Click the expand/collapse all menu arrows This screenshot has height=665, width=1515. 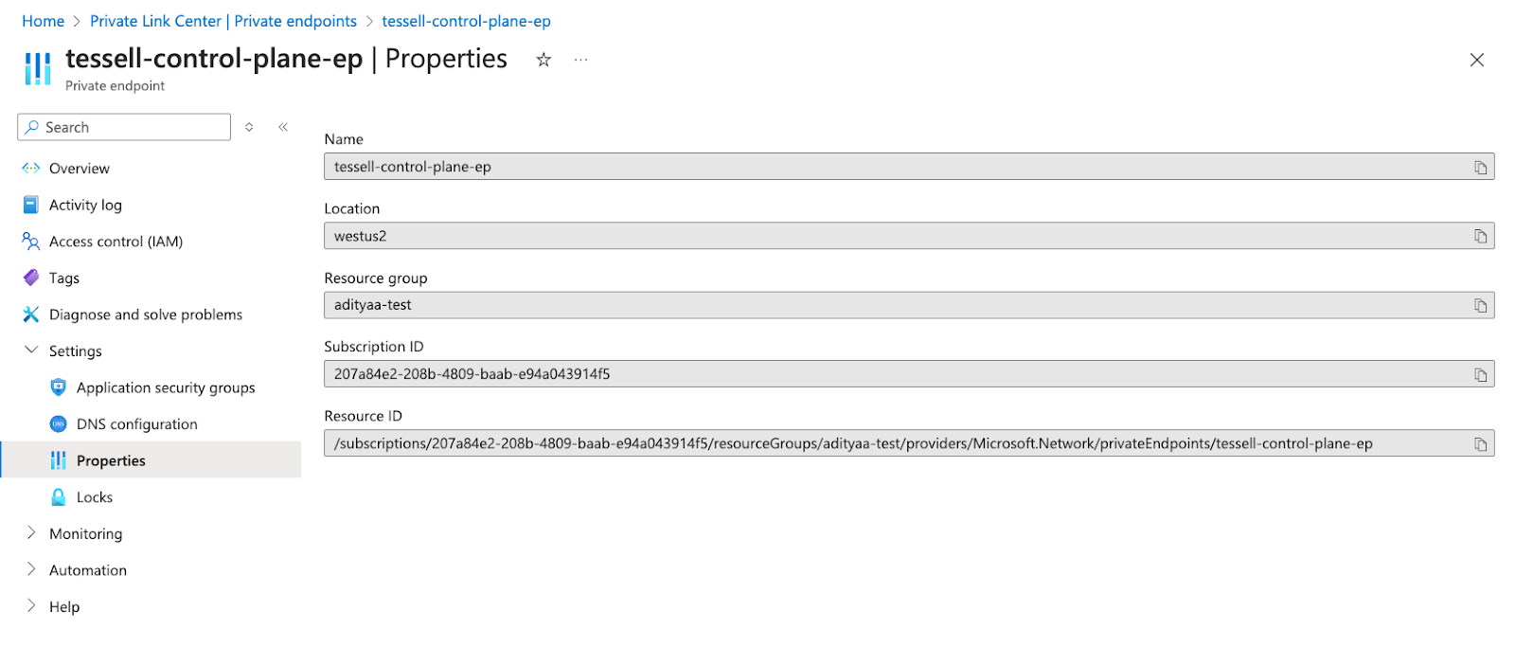249,127
